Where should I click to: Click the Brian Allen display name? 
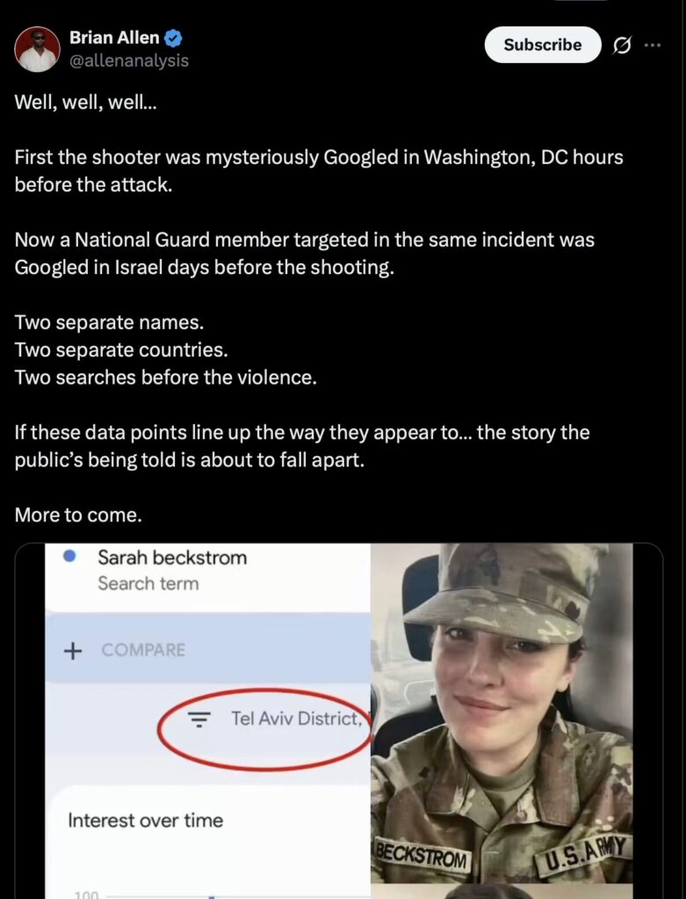click(114, 38)
